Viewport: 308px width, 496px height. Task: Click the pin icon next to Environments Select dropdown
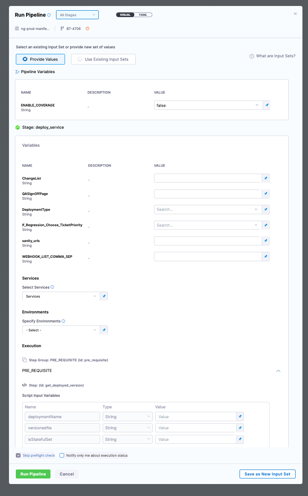[x=104, y=330]
